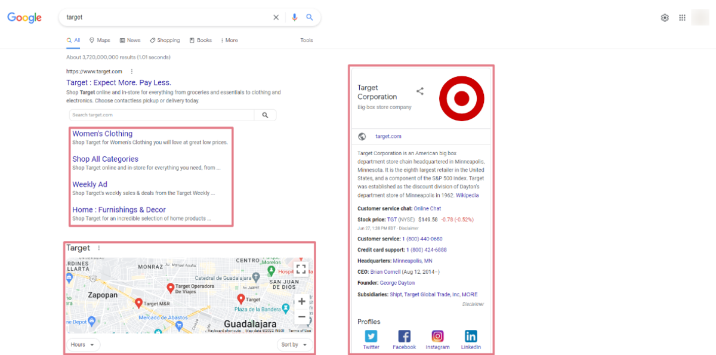This screenshot has width=716, height=355.
Task: Select the Target Operadora De Viajes pin
Action: pos(170,288)
